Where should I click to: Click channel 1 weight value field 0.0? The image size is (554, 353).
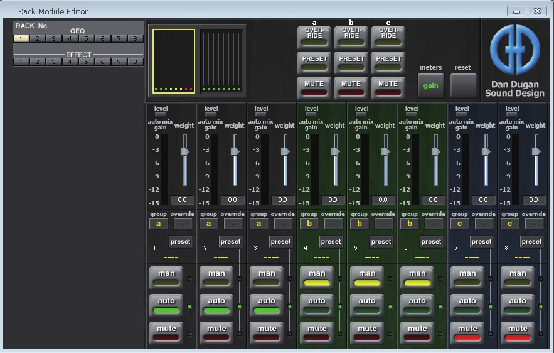(183, 200)
